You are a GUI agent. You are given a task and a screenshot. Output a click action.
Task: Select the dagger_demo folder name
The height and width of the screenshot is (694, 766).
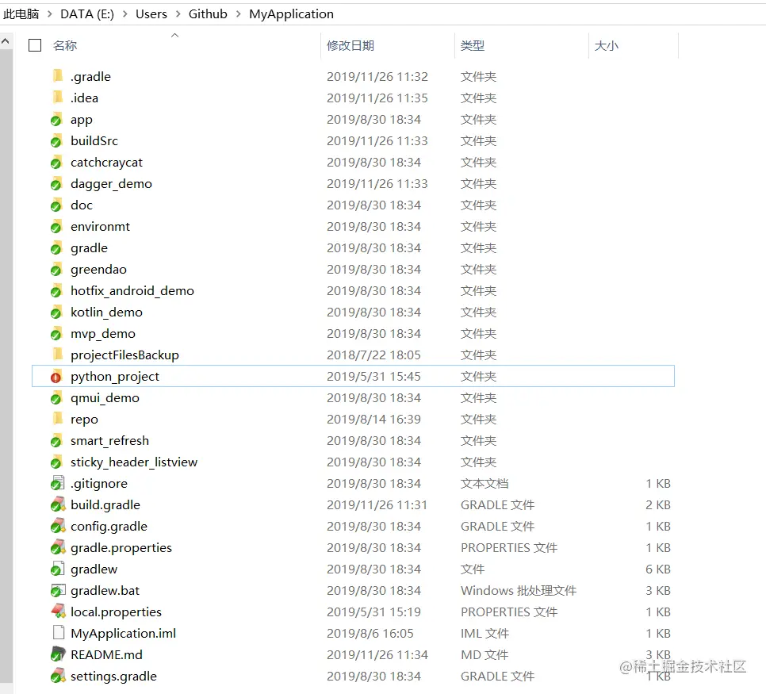click(111, 184)
